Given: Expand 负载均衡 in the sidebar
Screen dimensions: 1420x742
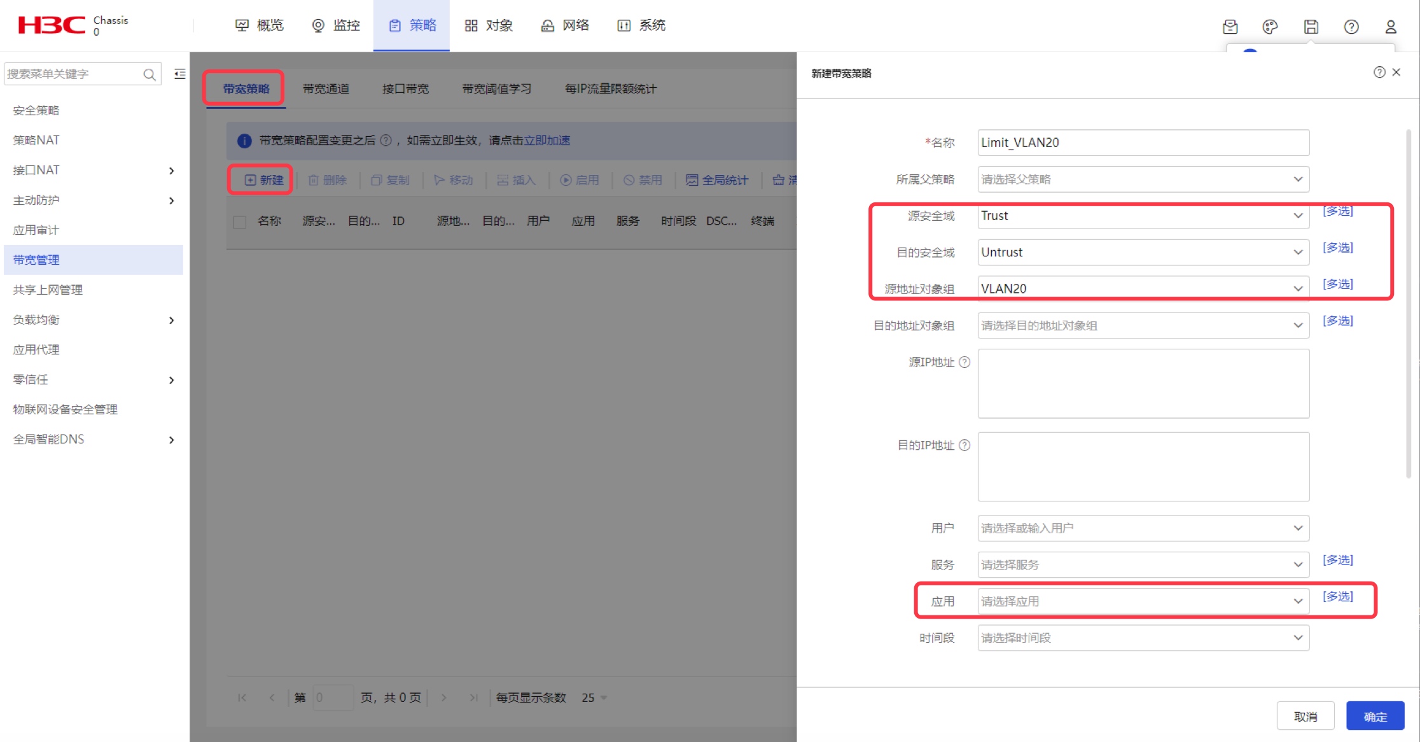Looking at the screenshot, I should (171, 320).
